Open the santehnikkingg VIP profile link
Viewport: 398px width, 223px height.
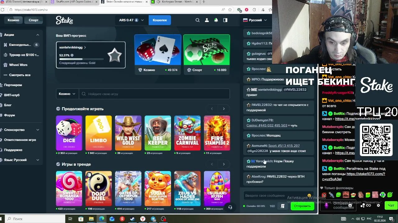(72, 47)
